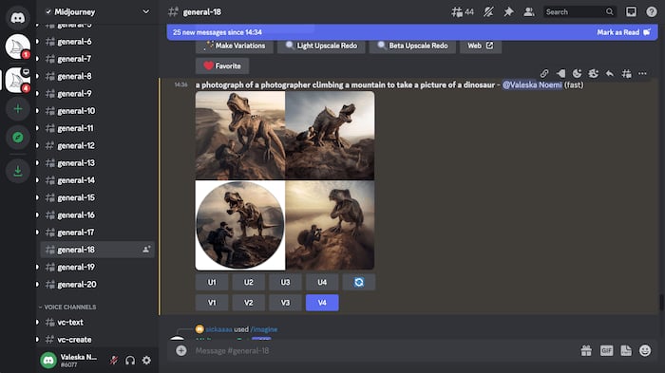665x373 pixels.
Task: Upscale fourth image with U4
Action: pos(322,282)
